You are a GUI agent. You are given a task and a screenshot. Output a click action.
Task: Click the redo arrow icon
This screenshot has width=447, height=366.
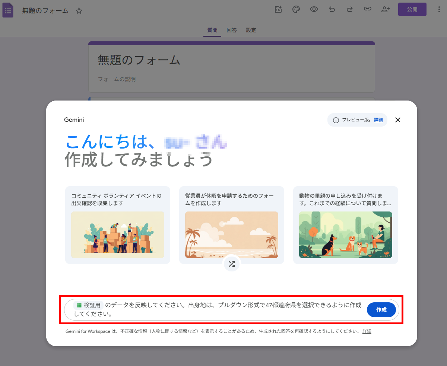[x=350, y=10]
